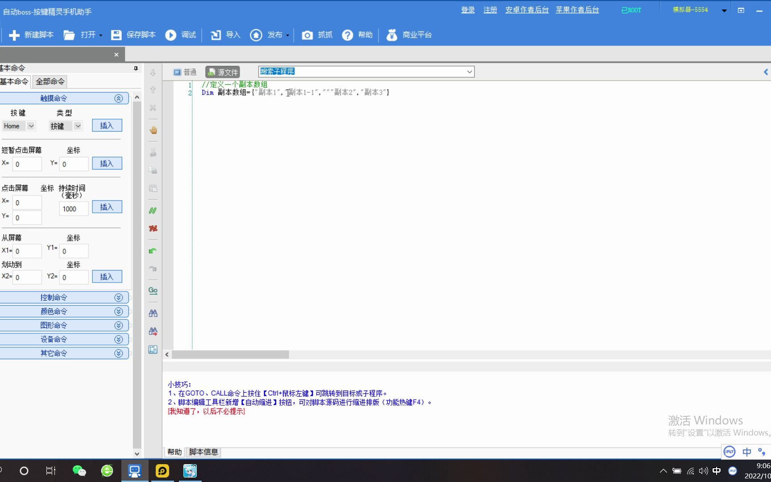Open the Help (帮助) bottom tab
The width and height of the screenshot is (771, 482).
click(174, 452)
